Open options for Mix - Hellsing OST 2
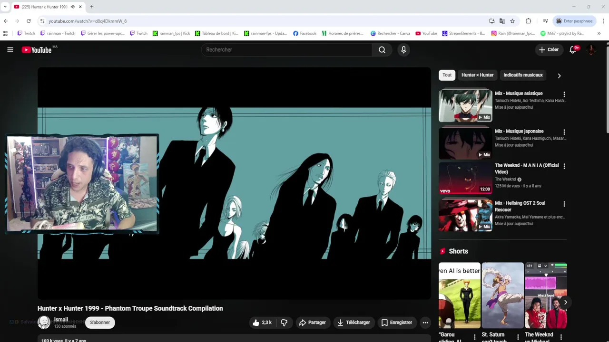The image size is (609, 342). click(564, 204)
